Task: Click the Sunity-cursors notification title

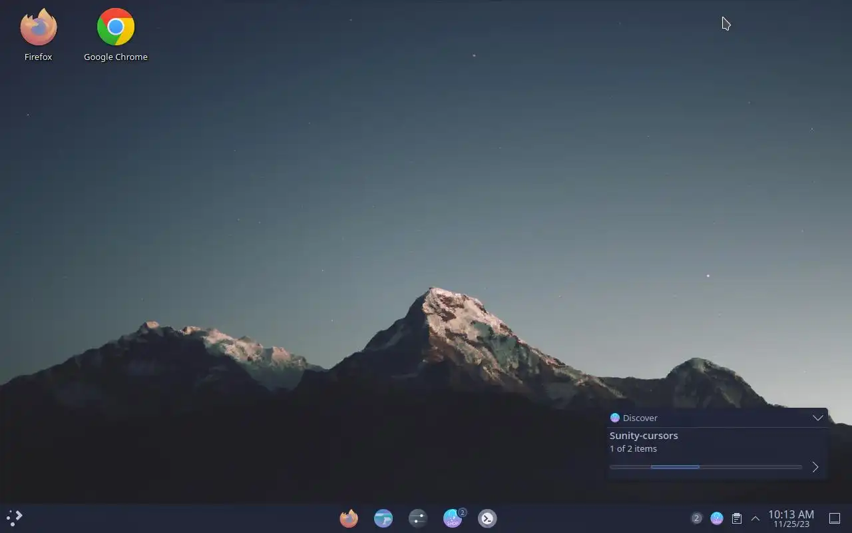Action: [x=644, y=436]
